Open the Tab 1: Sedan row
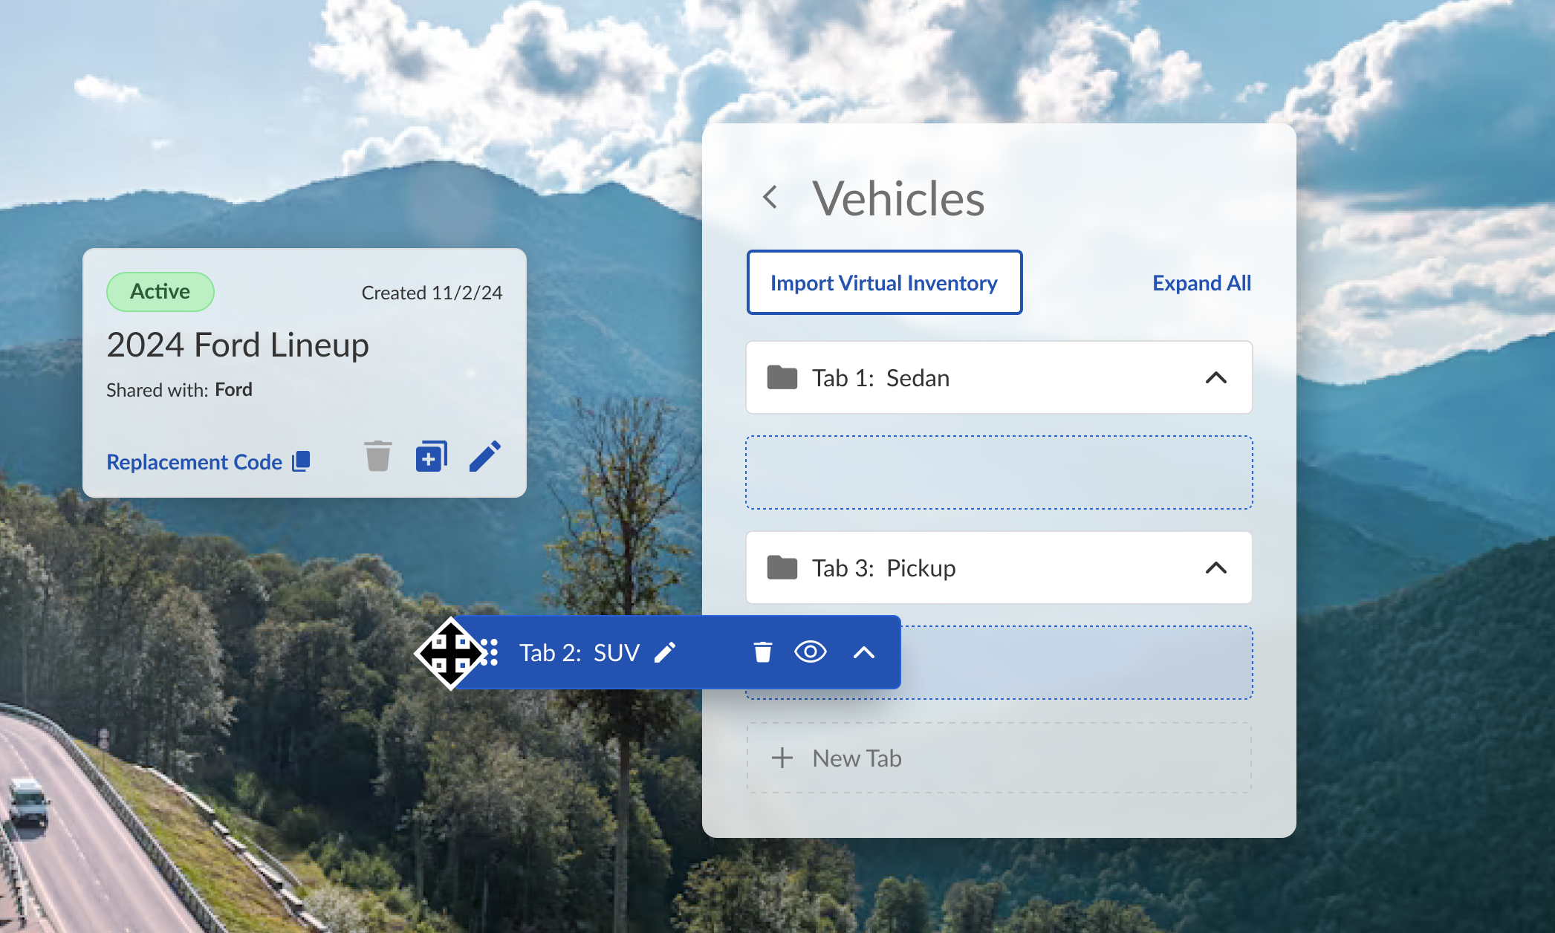The image size is (1555, 933). [x=999, y=377]
